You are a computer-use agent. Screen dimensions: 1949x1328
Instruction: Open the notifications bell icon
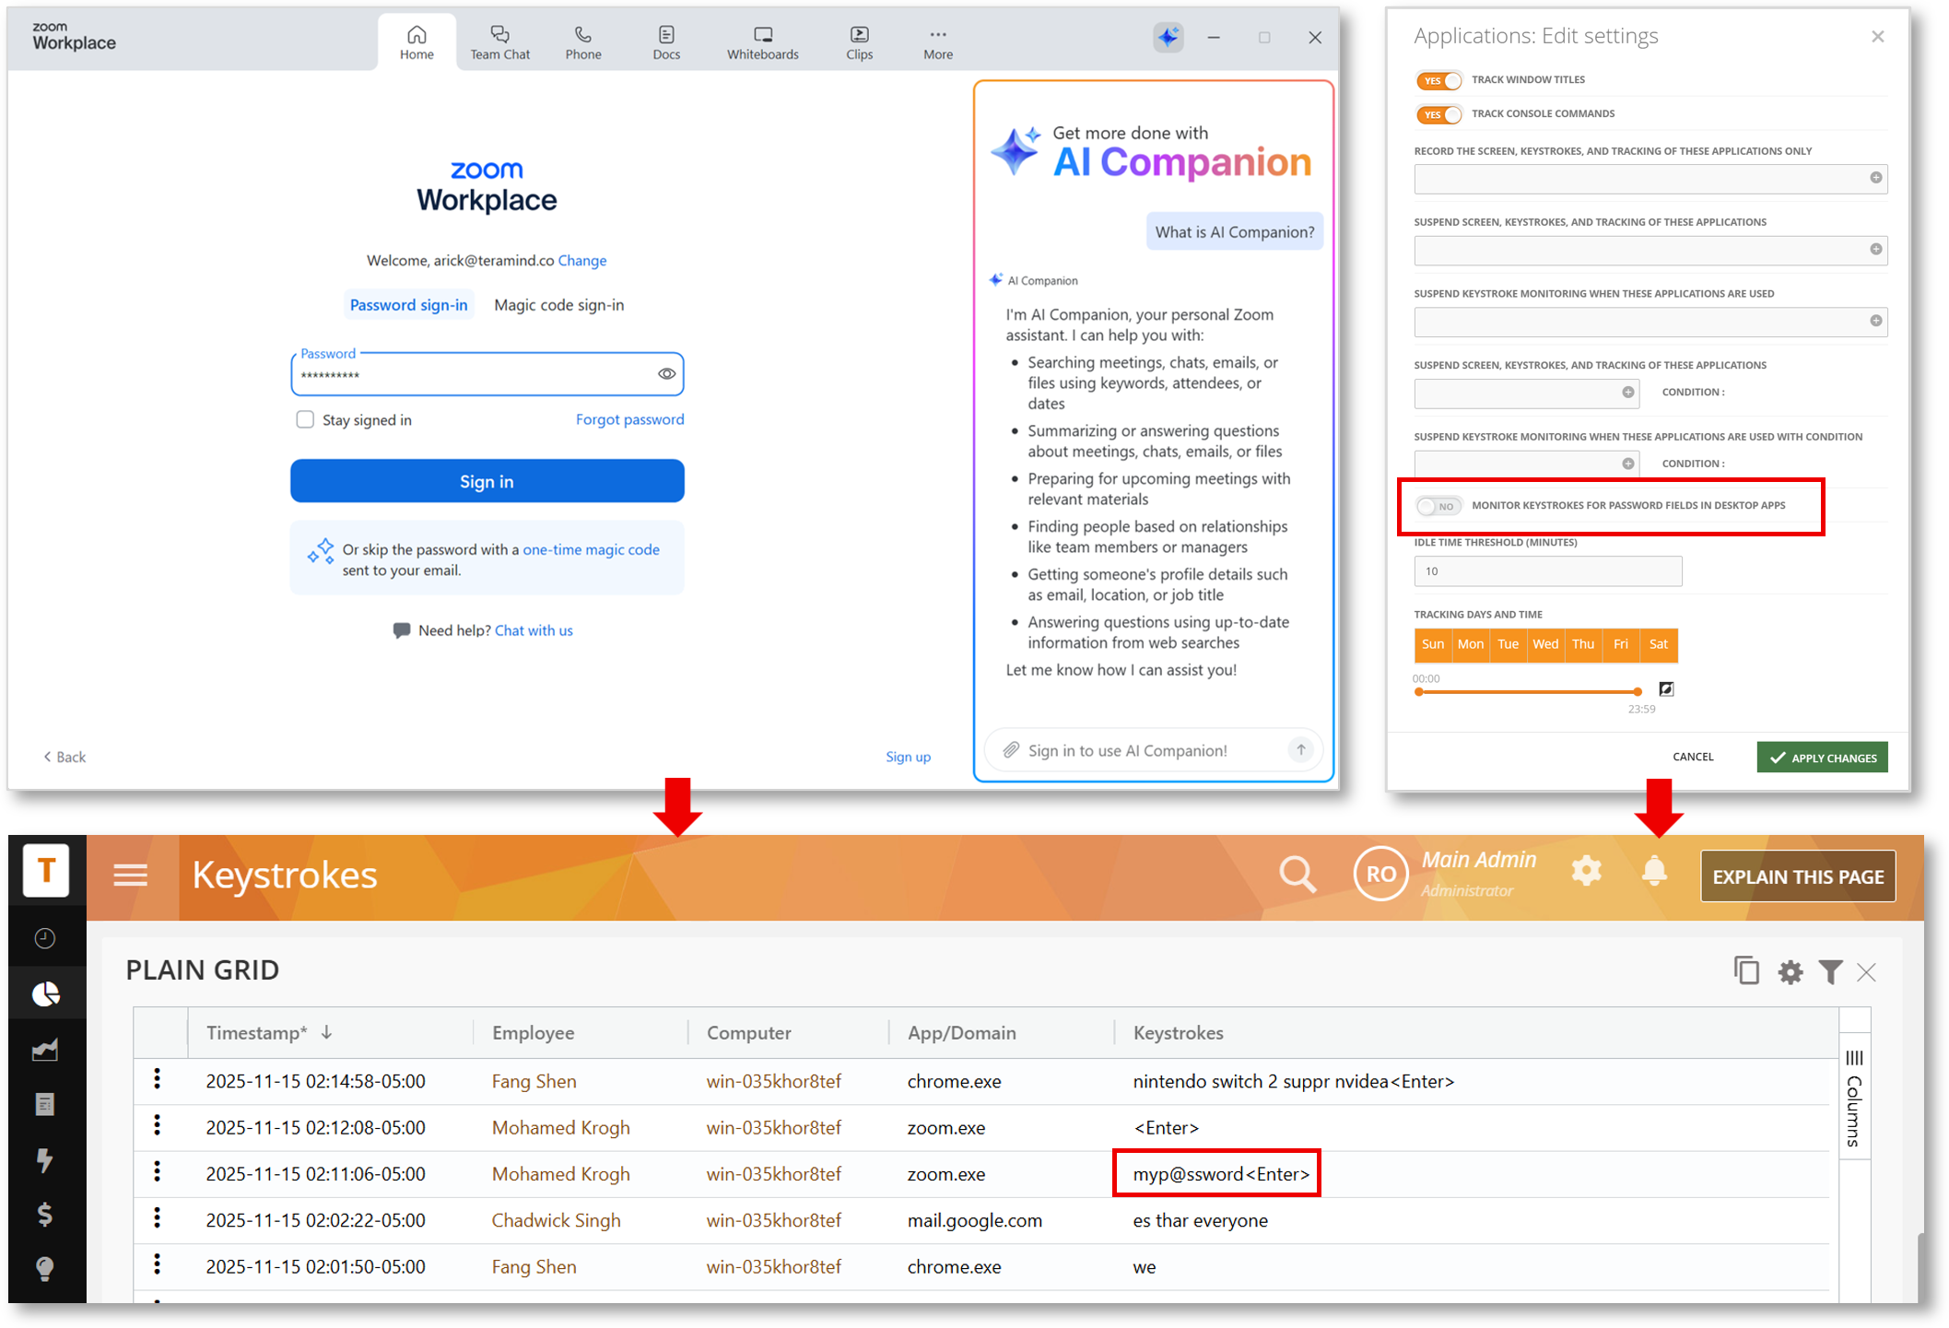pyautogui.click(x=1654, y=871)
